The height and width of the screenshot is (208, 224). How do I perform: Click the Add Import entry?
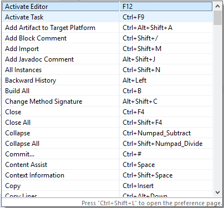[x=107, y=49]
